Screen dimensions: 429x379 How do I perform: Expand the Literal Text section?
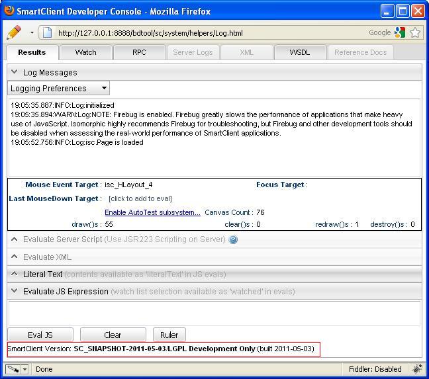pos(15,274)
